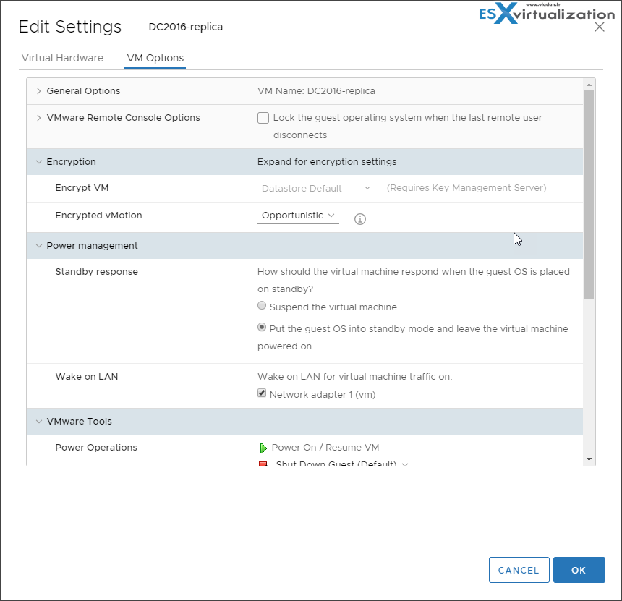Expand the General Options section
The width and height of the screenshot is (622, 601).
pos(38,91)
